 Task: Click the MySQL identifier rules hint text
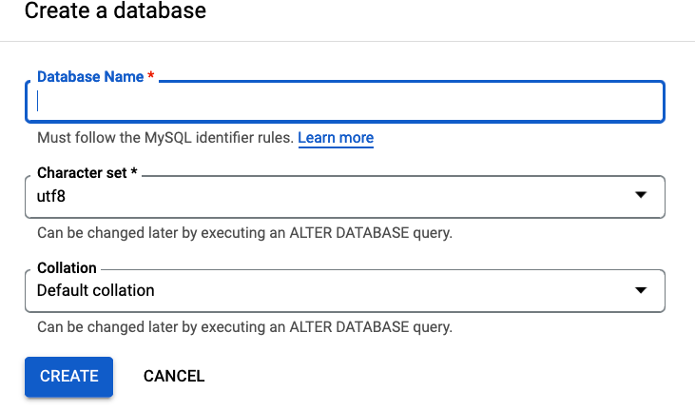(165, 138)
